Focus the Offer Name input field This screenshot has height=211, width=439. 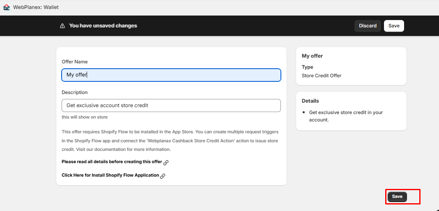pyautogui.click(x=171, y=75)
